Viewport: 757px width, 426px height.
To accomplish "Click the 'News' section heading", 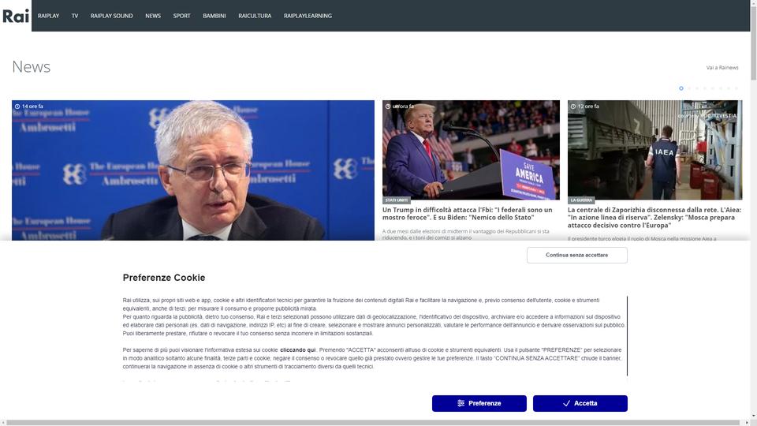I will pyautogui.click(x=31, y=66).
